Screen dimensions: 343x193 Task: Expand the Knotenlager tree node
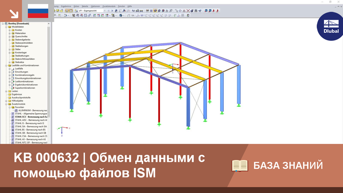10,53
